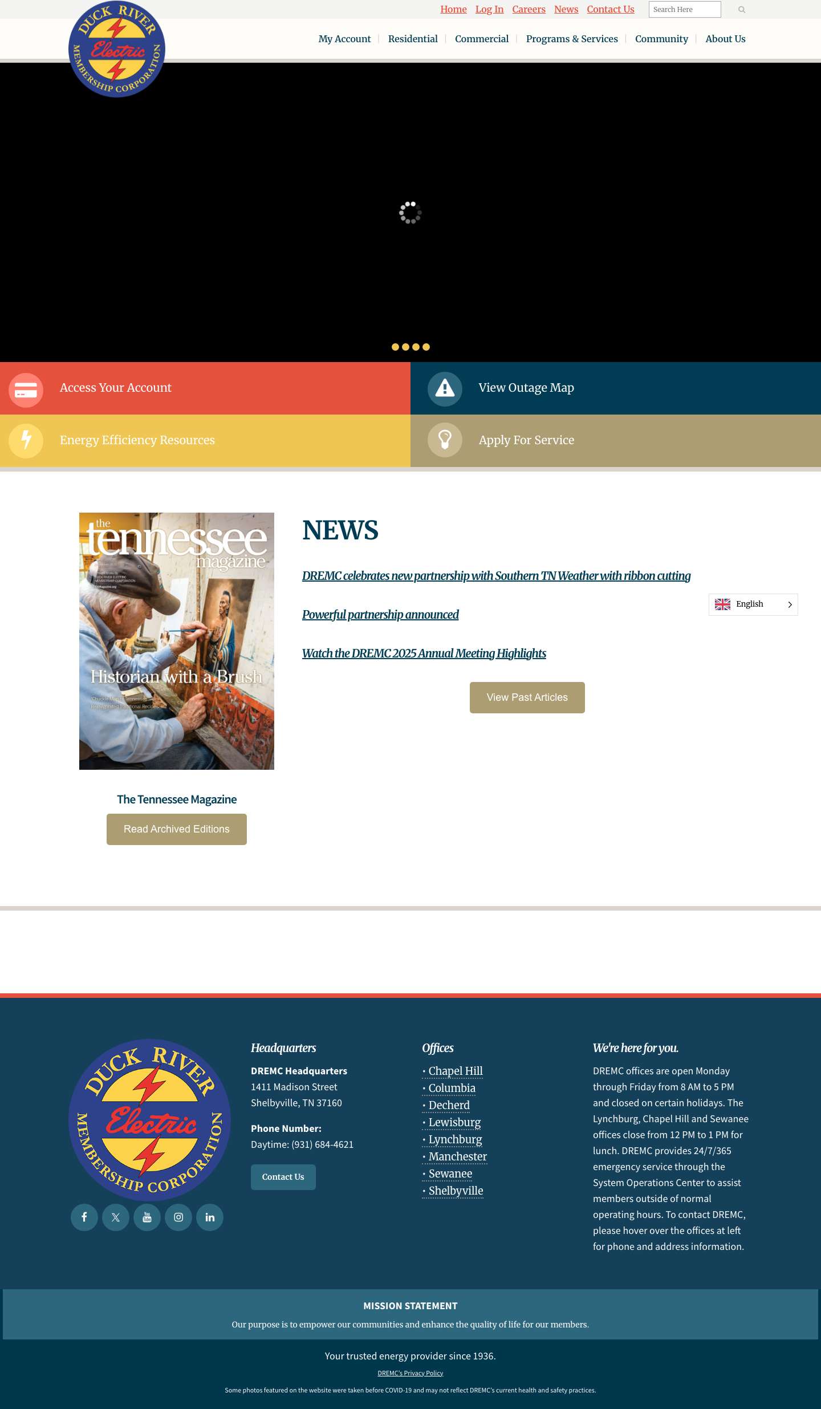The image size is (821, 1409).
Task: Open the Programs & Services menu
Action: click(x=572, y=39)
